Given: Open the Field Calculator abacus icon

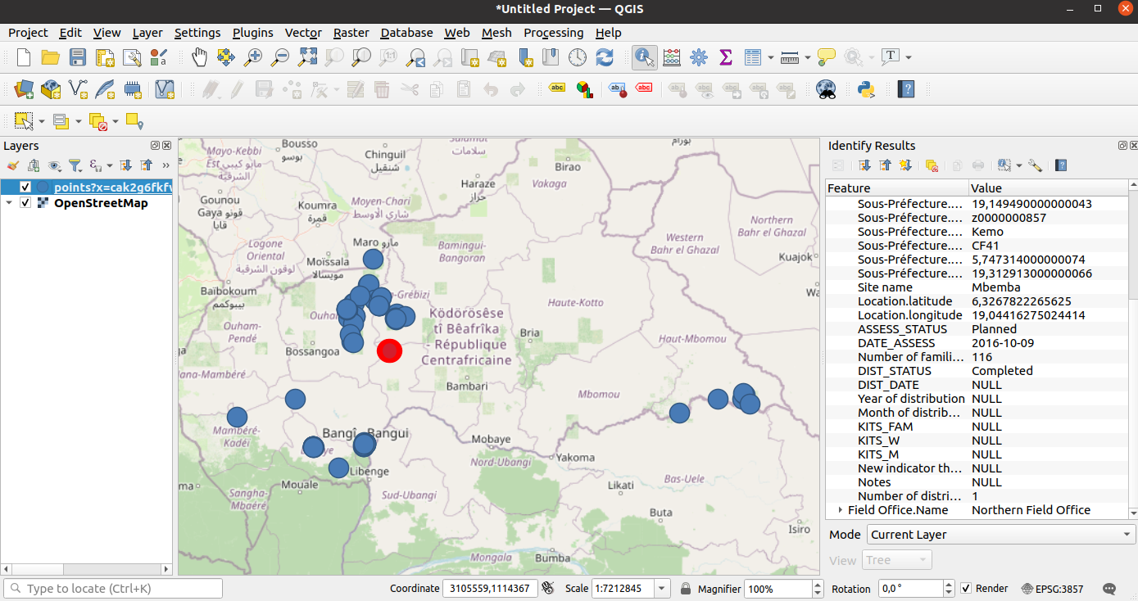Looking at the screenshot, I should pyautogui.click(x=671, y=57).
